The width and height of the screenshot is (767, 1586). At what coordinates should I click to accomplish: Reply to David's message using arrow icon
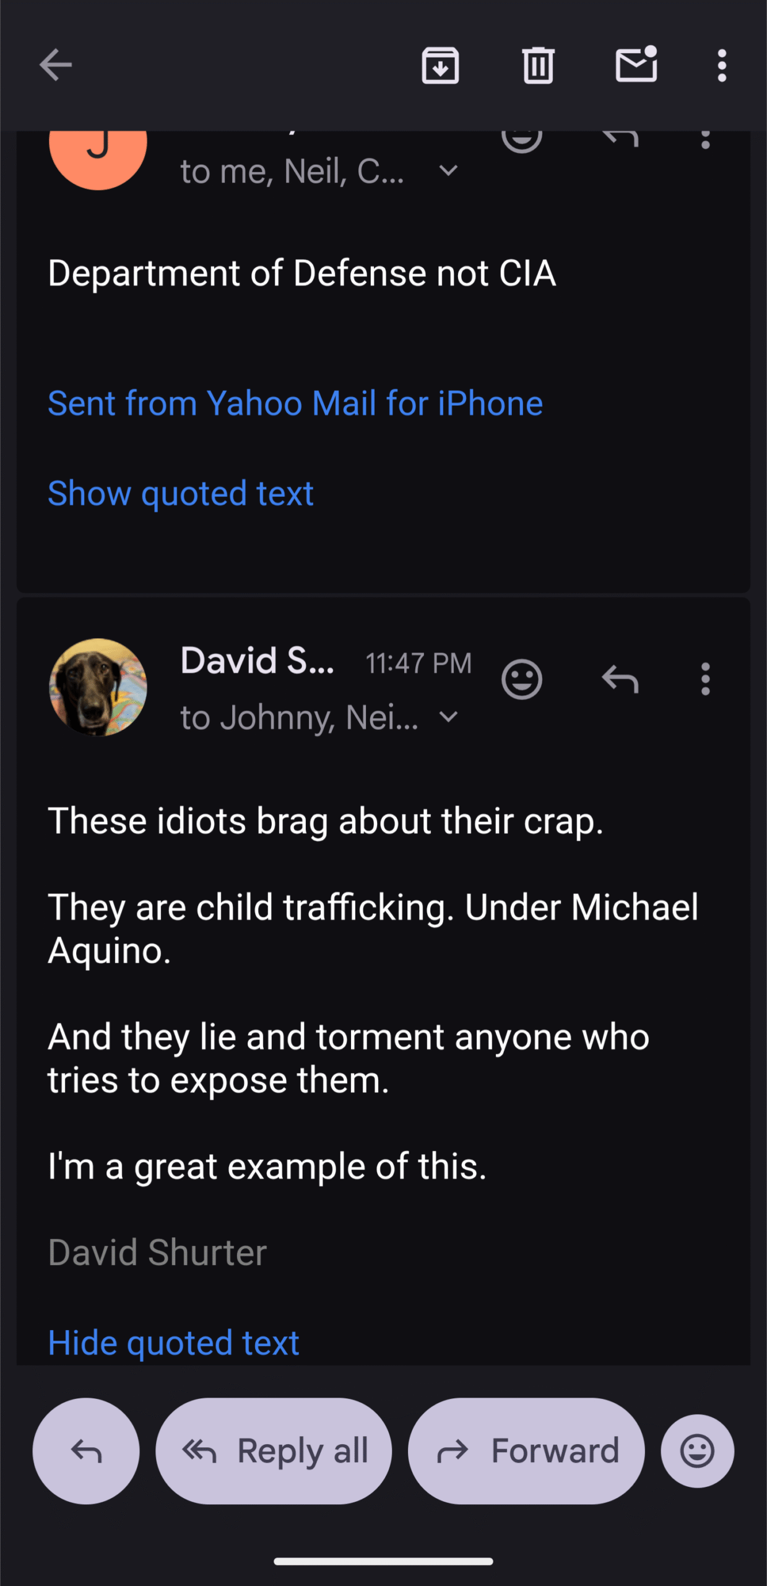click(620, 680)
